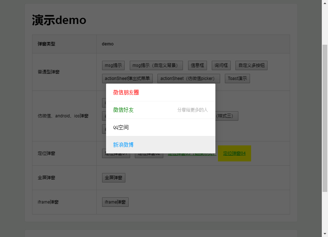This screenshot has height=237, width=328.
Task: Click the button ending in (样式三)
Action: click(227, 116)
